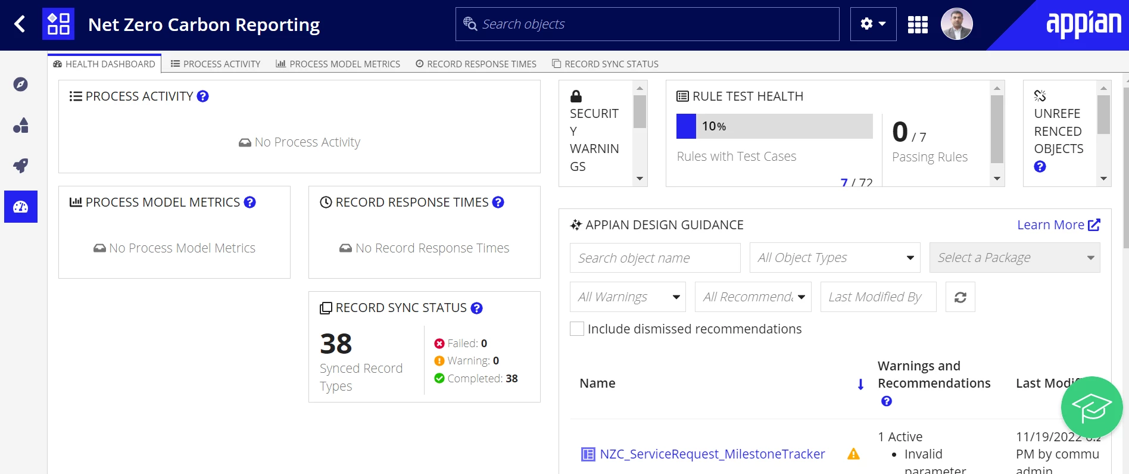Show help for Unreferenced Objects

pyautogui.click(x=1040, y=167)
